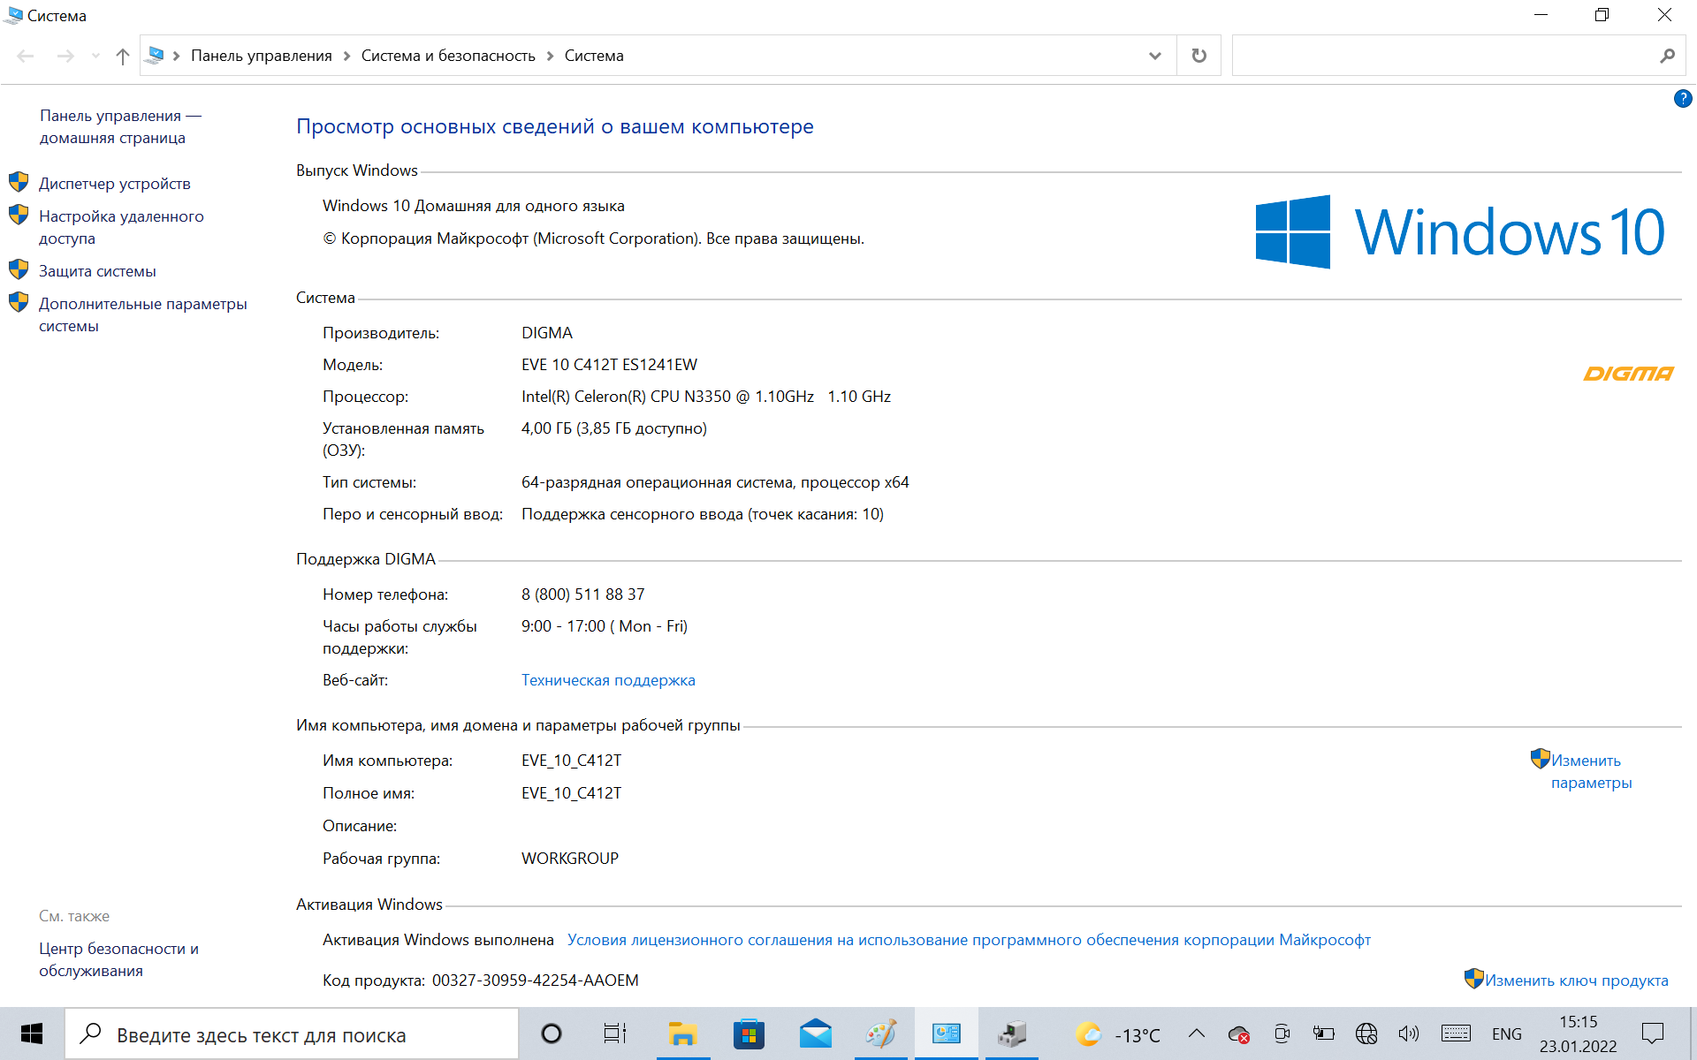Open recent locations dropdown arrow
The image size is (1697, 1060).
click(x=95, y=57)
